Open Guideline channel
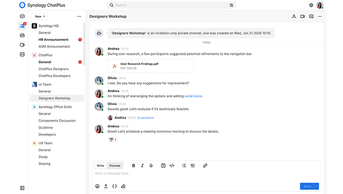The width and height of the screenshot is (343, 194). point(46,127)
